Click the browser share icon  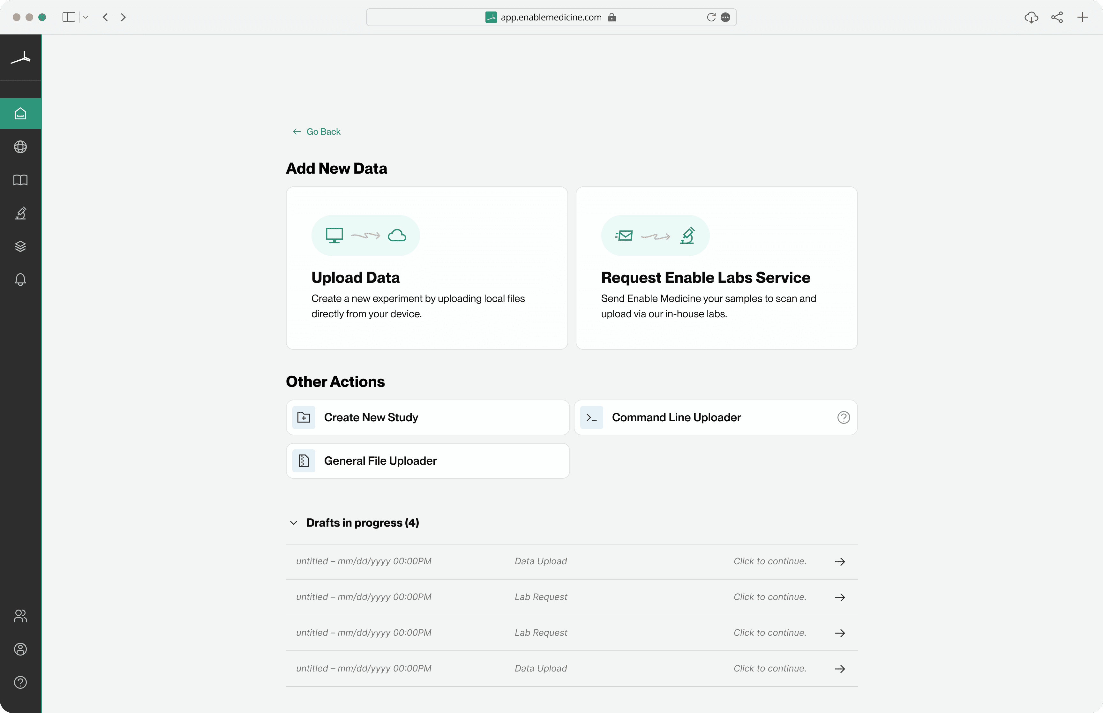click(1057, 17)
